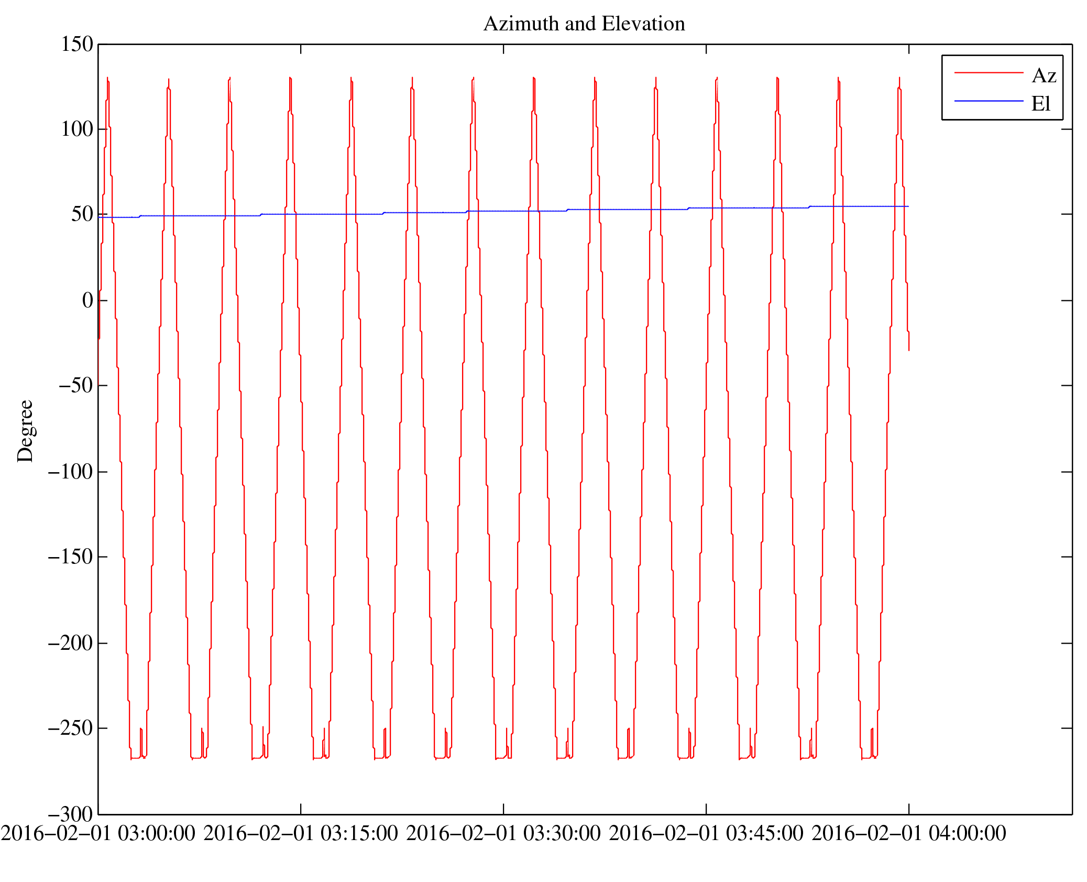Screen dimensions: 1087x882
Task: Click the '2016-02-01 04:00:00' x-axis label
Action: [909, 833]
